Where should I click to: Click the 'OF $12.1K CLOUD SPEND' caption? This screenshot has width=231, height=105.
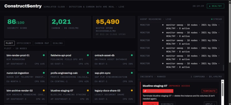pyautogui.click(x=111, y=34)
